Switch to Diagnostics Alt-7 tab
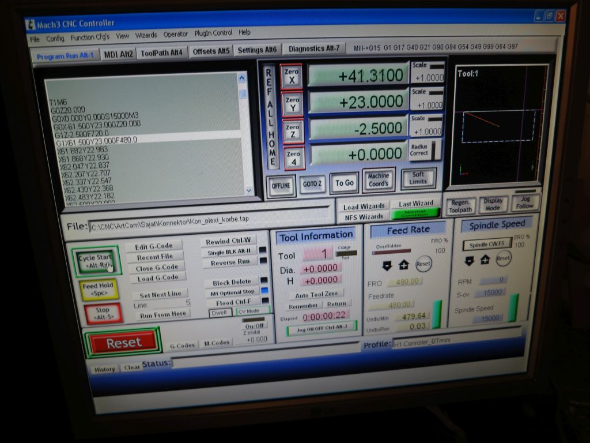Screen dimensions: 590x443 point(314,48)
